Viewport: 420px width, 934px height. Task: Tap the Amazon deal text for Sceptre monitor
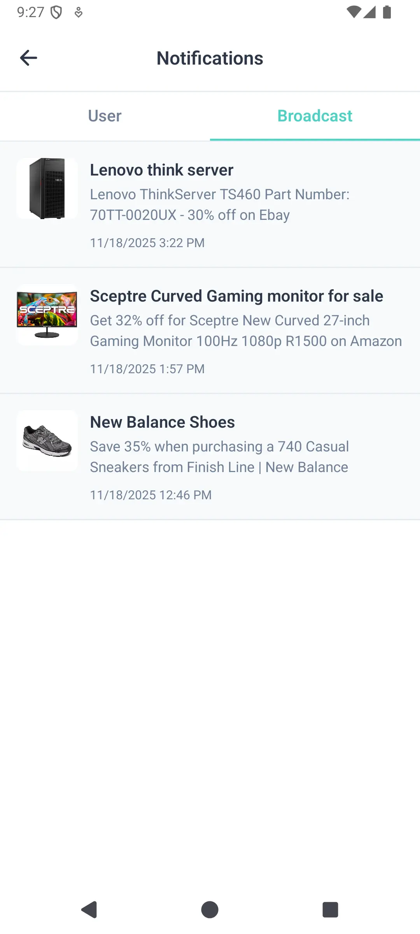246,330
